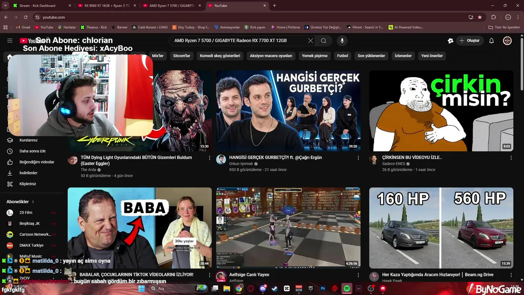Bookmark this page with star icon
524x295 pixels.
click(x=480, y=17)
